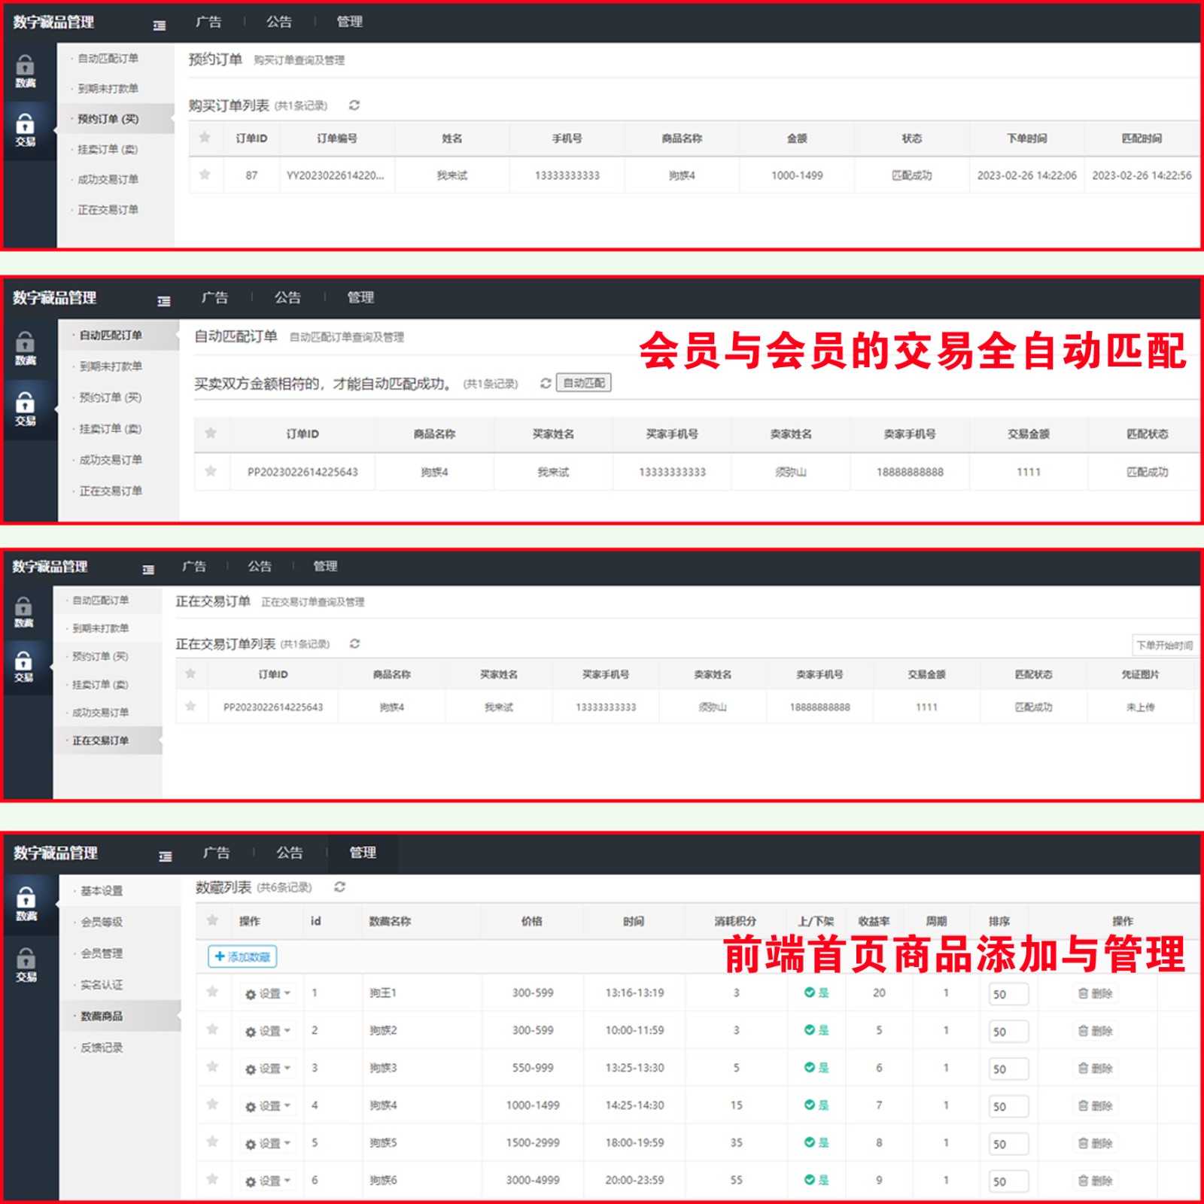Toggle the 上/下架 status of 狗族4
Image resolution: width=1204 pixels, height=1204 pixels.
[x=816, y=1105]
